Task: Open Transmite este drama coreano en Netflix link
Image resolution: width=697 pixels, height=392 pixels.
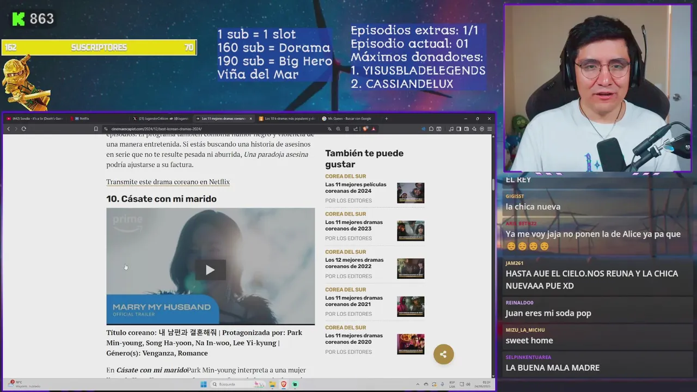Action: click(x=168, y=182)
